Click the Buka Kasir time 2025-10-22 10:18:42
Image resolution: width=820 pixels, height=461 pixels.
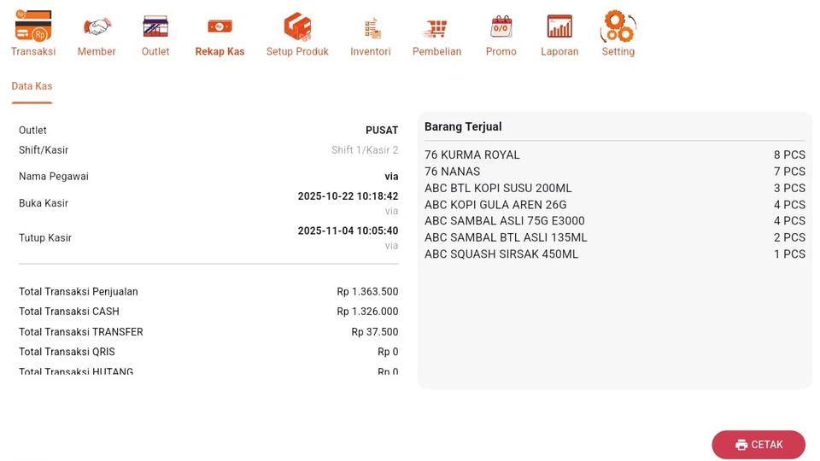348,196
